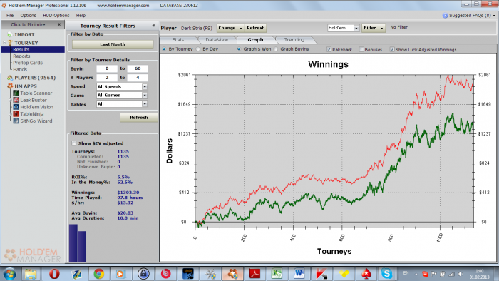Open the Tables dropdown
This screenshot has width=499, height=281.
coord(145,104)
